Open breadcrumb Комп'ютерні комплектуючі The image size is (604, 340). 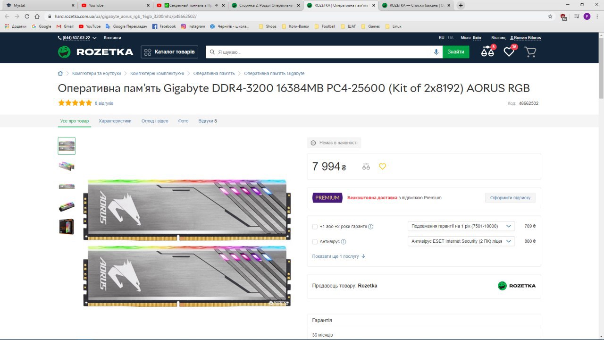tap(157, 74)
